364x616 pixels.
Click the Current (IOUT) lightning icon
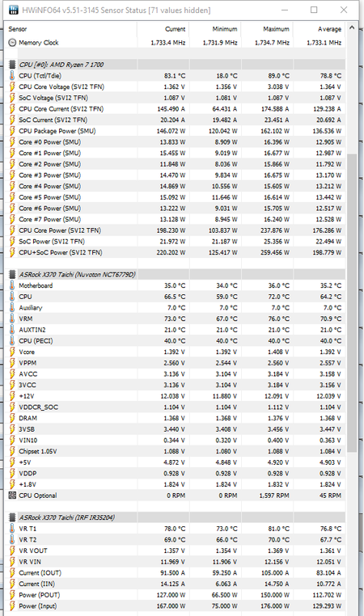pos(13,573)
